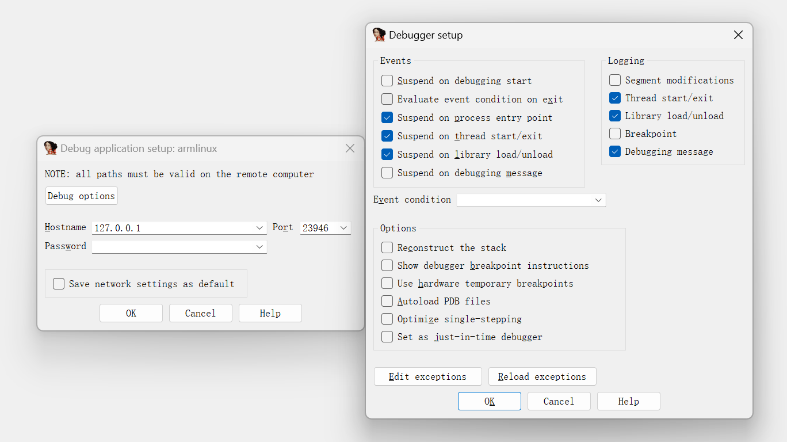
Task: Tick the Breakpoint logging checkbox
Action: pyautogui.click(x=615, y=134)
